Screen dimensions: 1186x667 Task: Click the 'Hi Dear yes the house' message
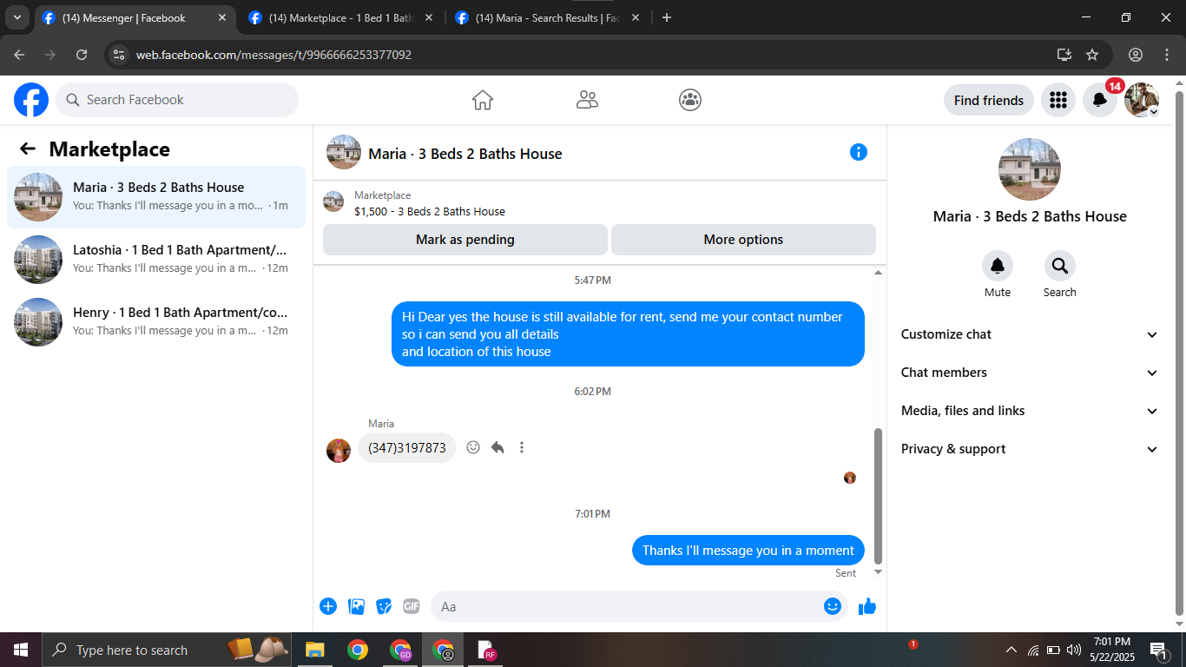pos(628,334)
